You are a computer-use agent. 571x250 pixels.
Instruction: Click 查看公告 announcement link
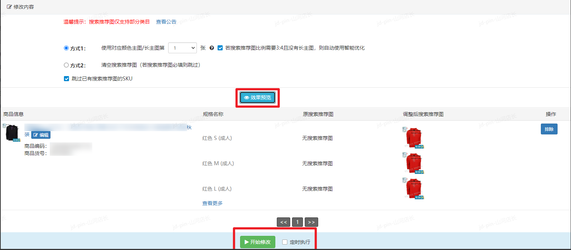(166, 22)
